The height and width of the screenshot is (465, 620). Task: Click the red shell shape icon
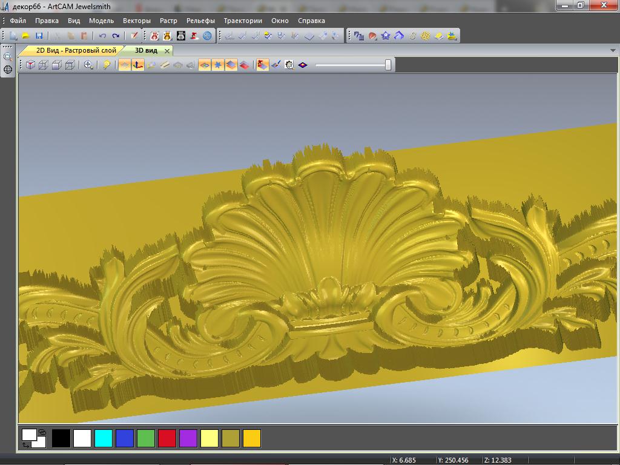coord(372,36)
